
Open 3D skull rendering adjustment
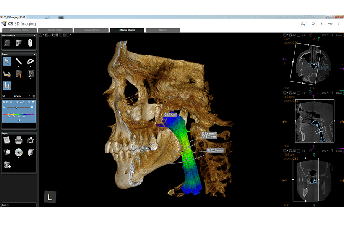(x=19, y=43)
